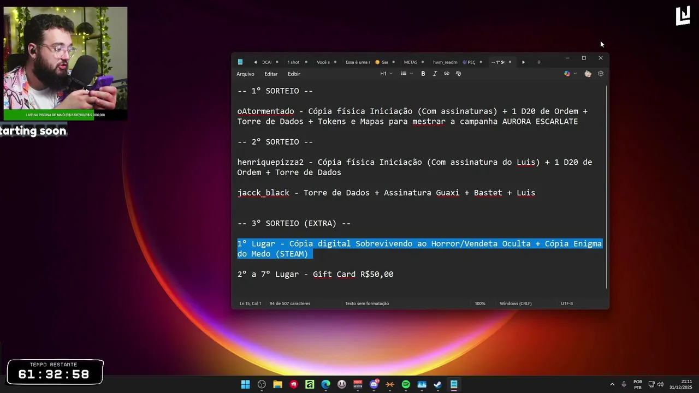
Task: Open the Exibir menu
Action: tap(294, 74)
